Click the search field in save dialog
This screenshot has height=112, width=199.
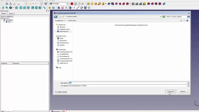176,16
